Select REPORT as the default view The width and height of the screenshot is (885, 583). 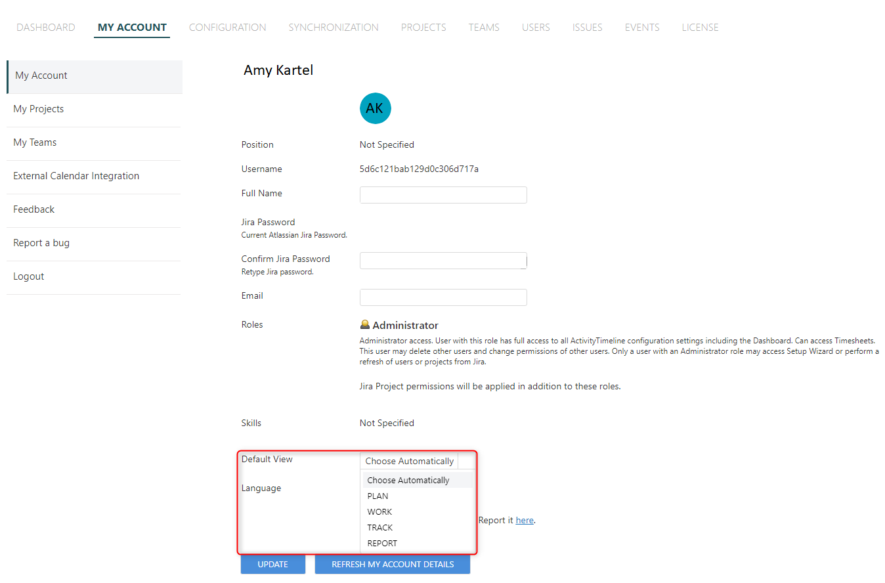tap(382, 544)
